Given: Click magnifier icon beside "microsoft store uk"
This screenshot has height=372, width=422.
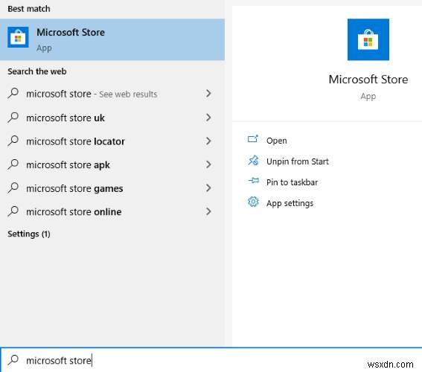Looking at the screenshot, I should click(x=13, y=118).
